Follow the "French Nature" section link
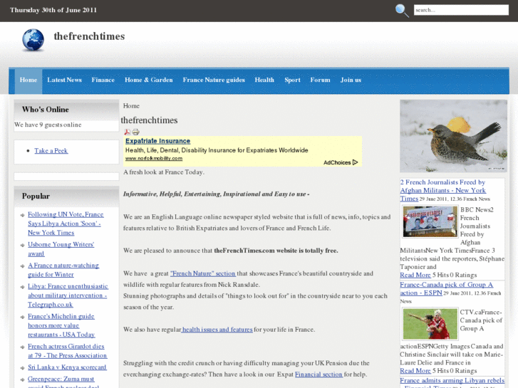This screenshot has width=518, height=388. (x=203, y=273)
